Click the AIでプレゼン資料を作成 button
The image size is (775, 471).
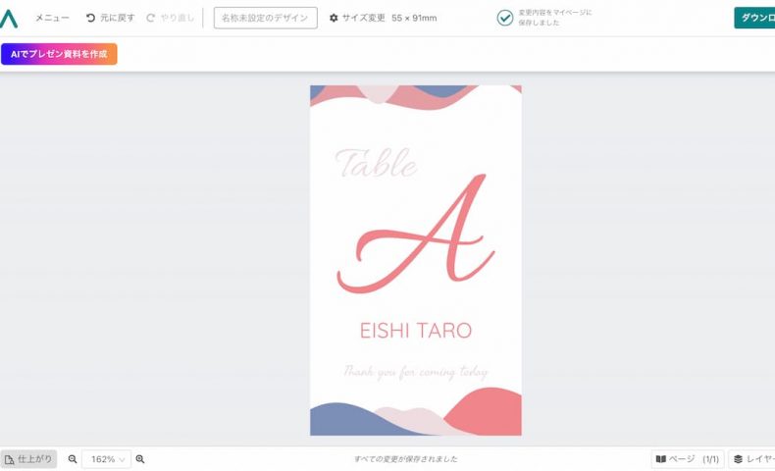59,54
